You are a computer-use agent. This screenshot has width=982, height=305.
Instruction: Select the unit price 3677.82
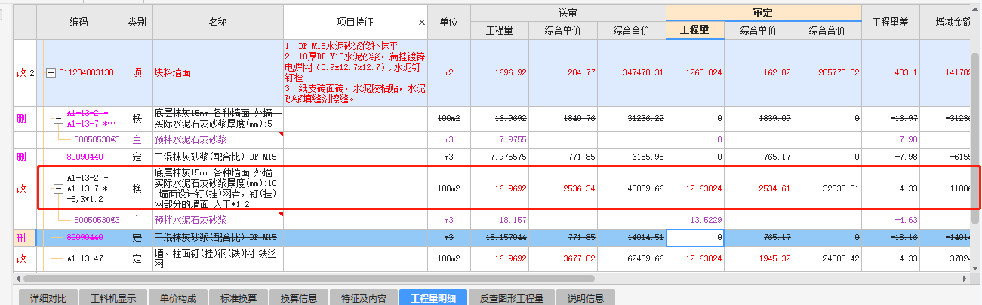pos(562,258)
